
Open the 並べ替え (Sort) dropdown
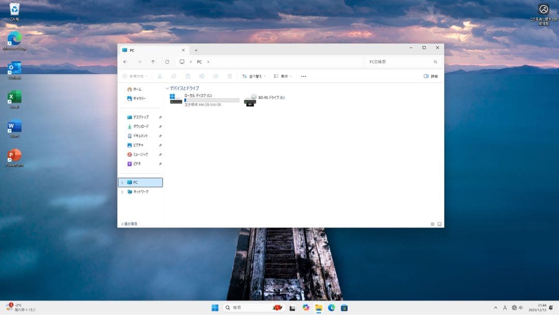click(254, 76)
